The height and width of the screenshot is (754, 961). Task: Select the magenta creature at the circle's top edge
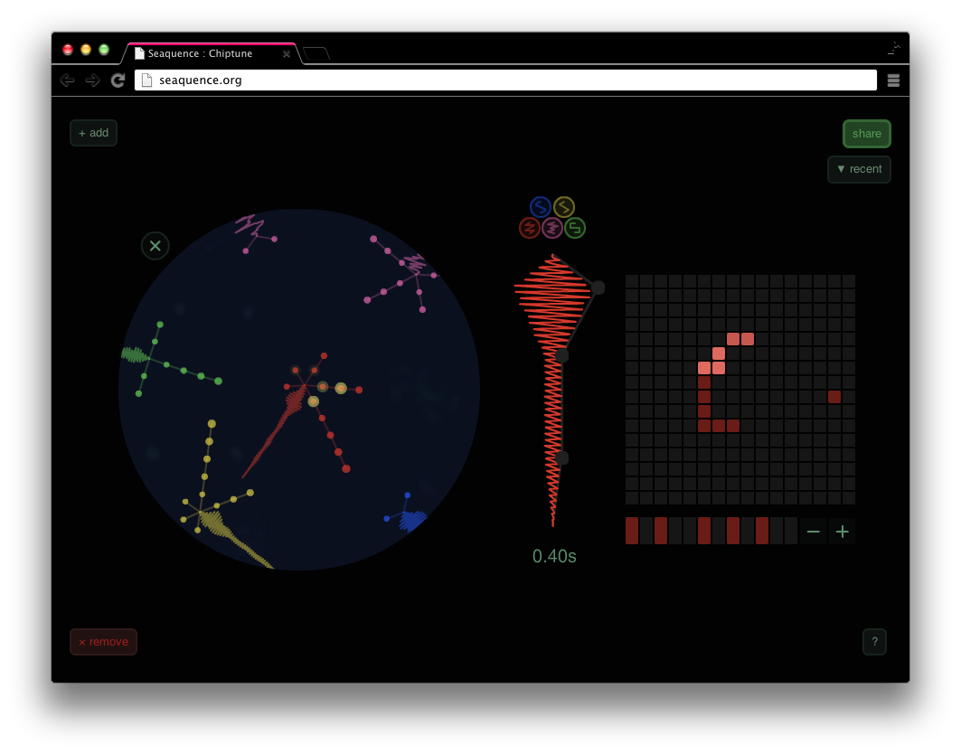pyautogui.click(x=255, y=234)
